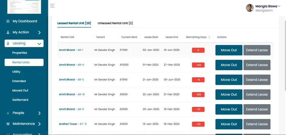Click the sidebar logo thumbnail

24,7
